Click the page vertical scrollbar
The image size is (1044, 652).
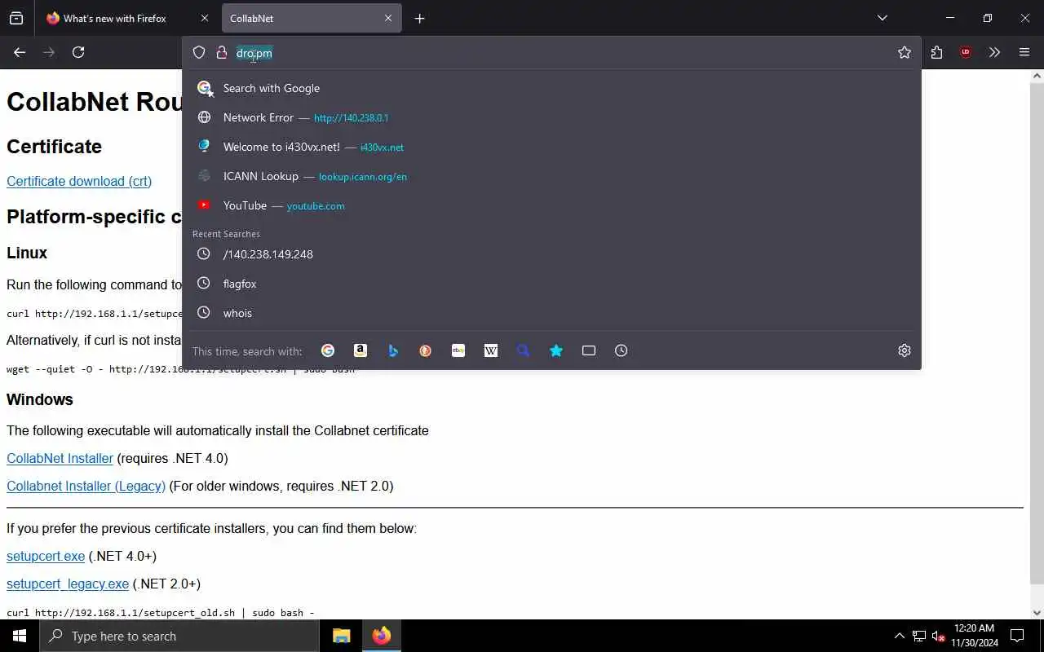[1037, 334]
